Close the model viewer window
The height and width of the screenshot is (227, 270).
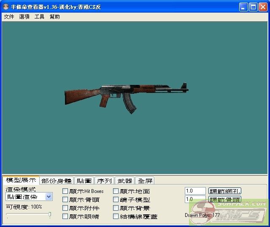[263, 7]
